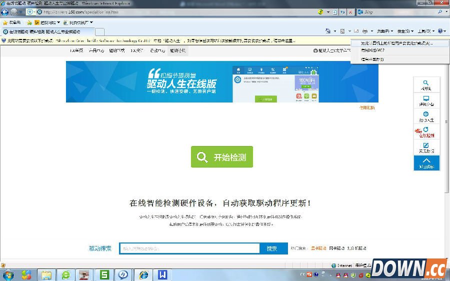The image size is (450, 281).
Task: Stop loading with the red X icon
Action: click(x=350, y=12)
